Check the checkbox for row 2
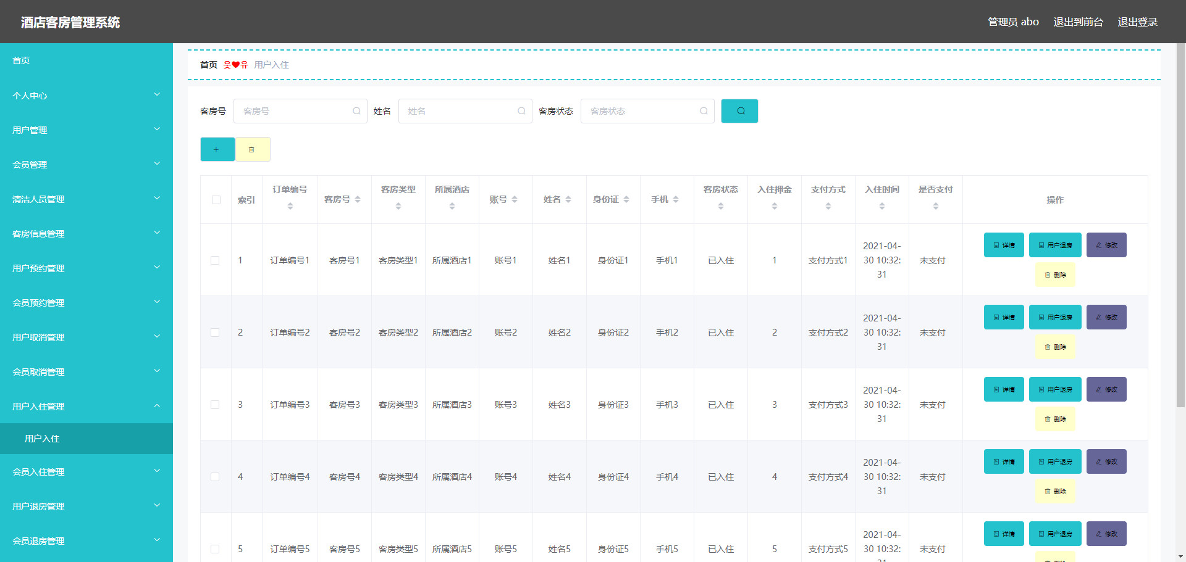This screenshot has height=562, width=1186. coord(215,333)
